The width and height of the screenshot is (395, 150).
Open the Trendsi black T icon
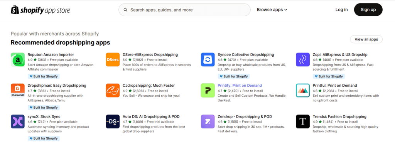point(303,121)
